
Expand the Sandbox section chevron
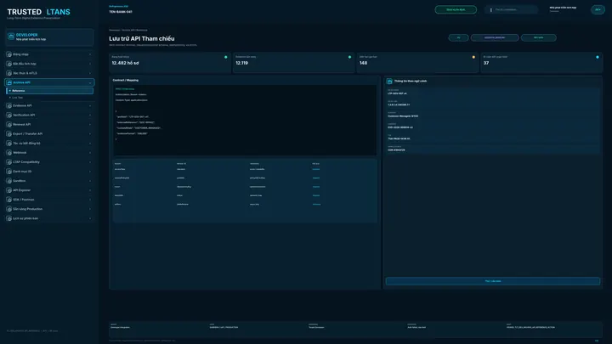(90, 181)
